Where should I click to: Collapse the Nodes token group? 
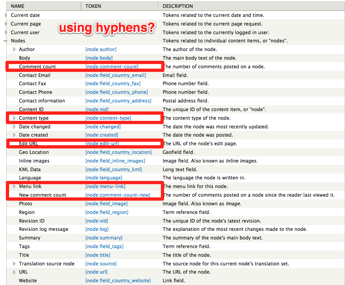(x=5, y=41)
